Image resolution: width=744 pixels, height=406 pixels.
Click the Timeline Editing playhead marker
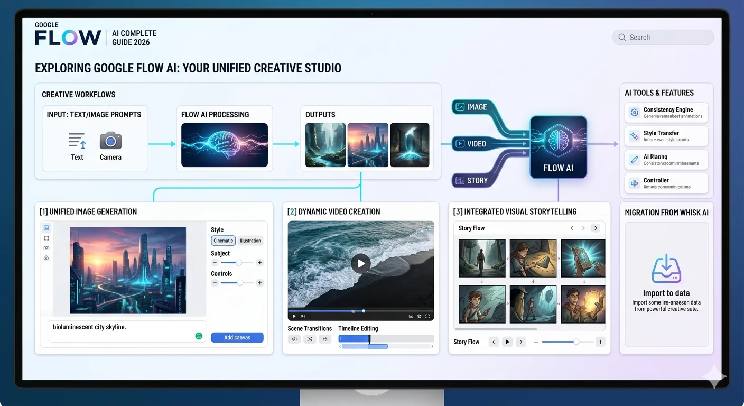369,339
